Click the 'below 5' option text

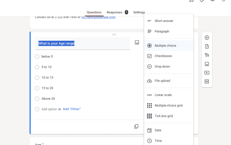point(47,56)
